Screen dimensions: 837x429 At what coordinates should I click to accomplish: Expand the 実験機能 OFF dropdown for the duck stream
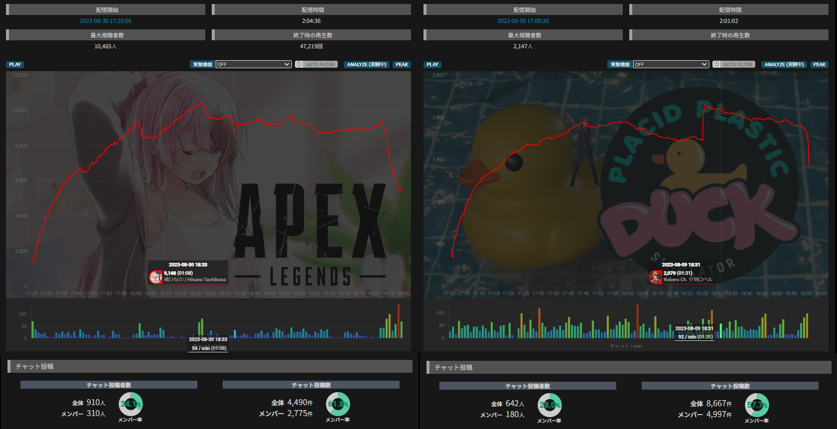(x=671, y=65)
